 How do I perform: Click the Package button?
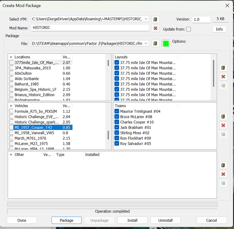pyautogui.click(x=67, y=220)
